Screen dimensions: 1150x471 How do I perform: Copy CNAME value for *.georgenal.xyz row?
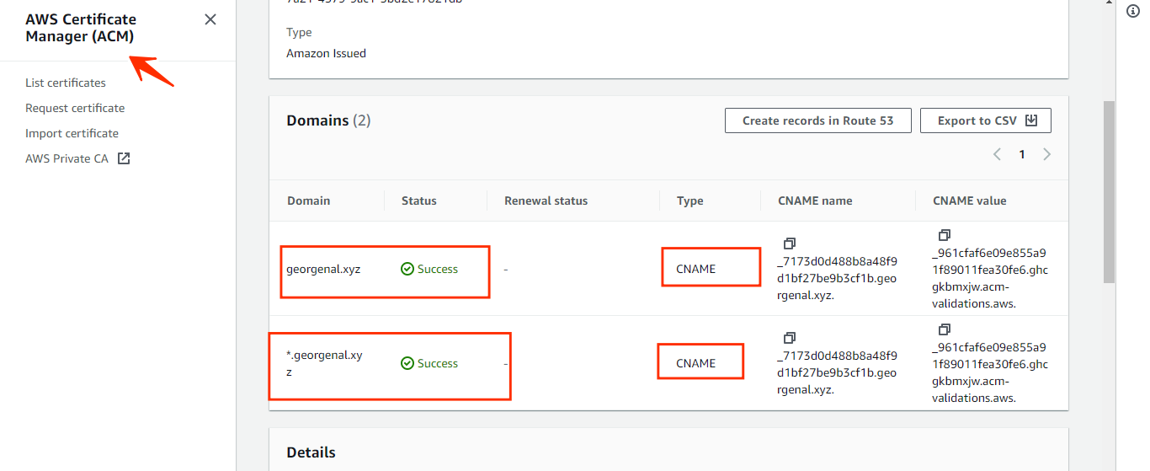pos(944,329)
